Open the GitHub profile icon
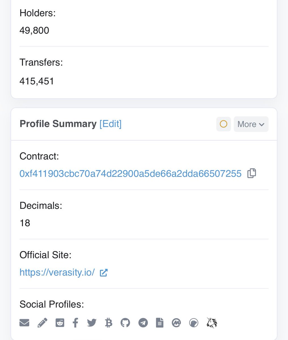Viewport: 288px width, 340px height. pyautogui.click(x=125, y=323)
